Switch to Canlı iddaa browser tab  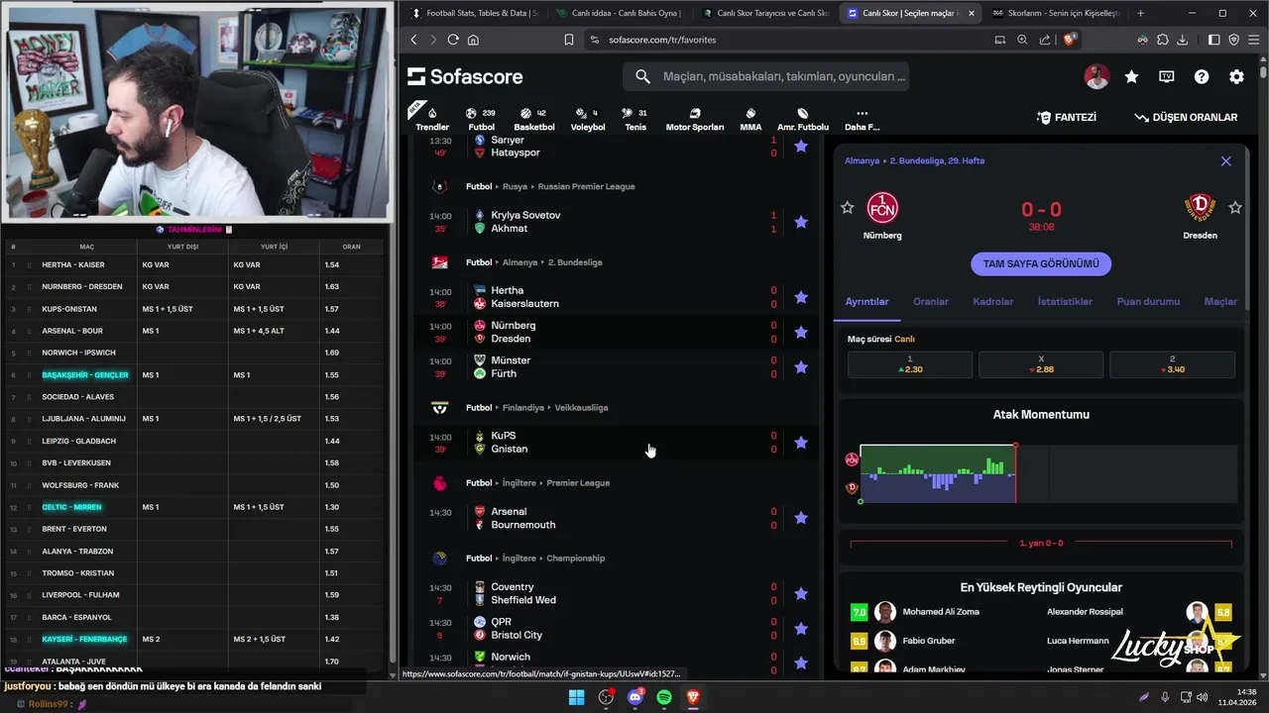pyautogui.click(x=617, y=13)
